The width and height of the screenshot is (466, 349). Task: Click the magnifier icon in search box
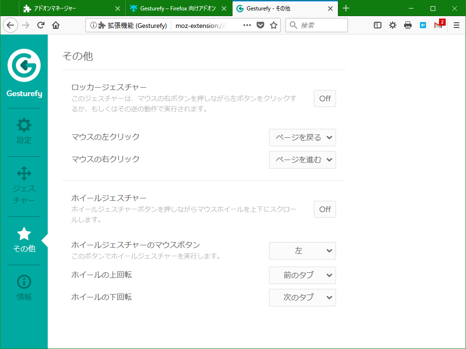293,25
